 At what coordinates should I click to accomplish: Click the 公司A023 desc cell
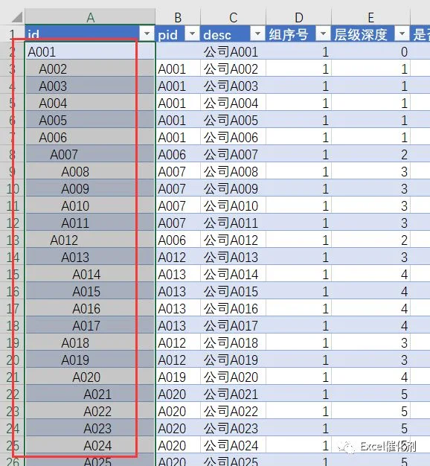[233, 429]
